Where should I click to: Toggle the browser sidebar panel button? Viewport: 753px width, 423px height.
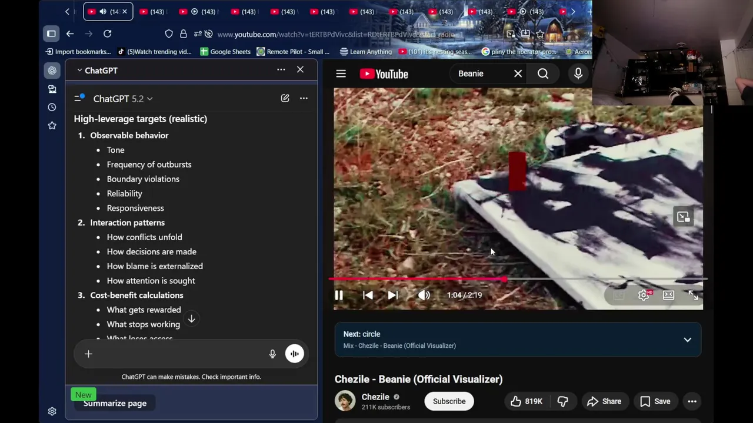tap(51, 34)
